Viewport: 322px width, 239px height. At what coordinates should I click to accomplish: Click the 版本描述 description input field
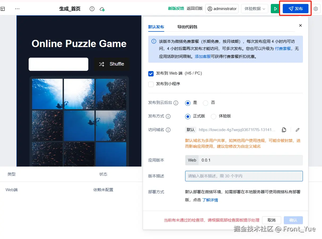[243, 176]
